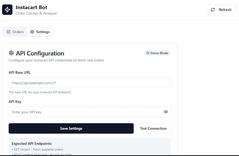Focus the Enter your API key field
Image resolution: width=239 pixels, height=156 pixels.
(x=90, y=112)
